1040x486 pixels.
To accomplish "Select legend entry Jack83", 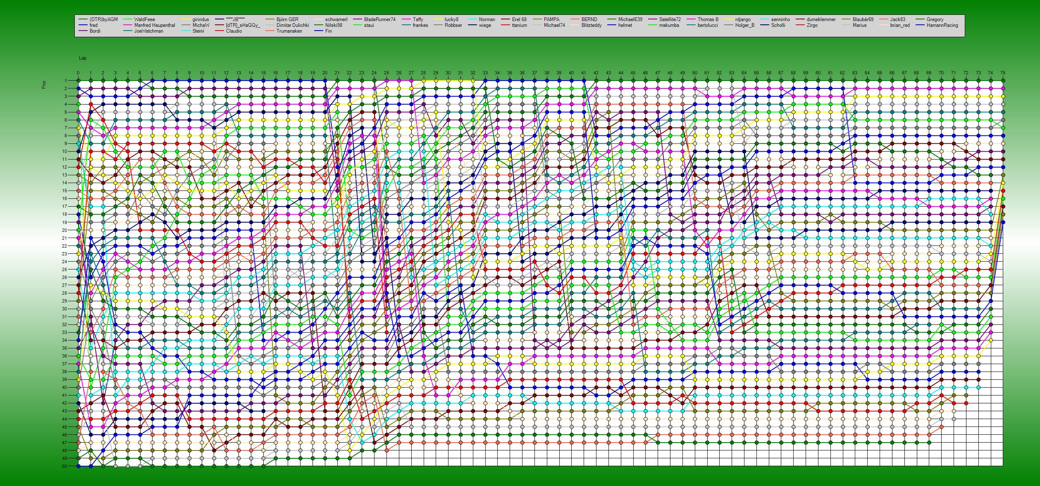I will pos(897,19).
